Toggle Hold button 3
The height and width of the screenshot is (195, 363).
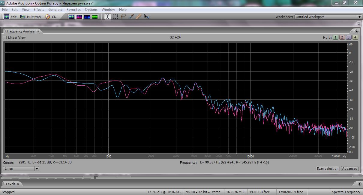tap(348, 38)
